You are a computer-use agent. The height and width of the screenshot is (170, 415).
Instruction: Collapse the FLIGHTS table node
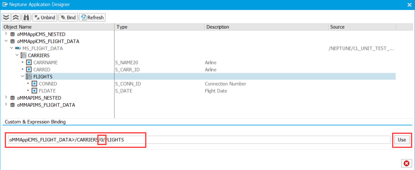pos(22,76)
